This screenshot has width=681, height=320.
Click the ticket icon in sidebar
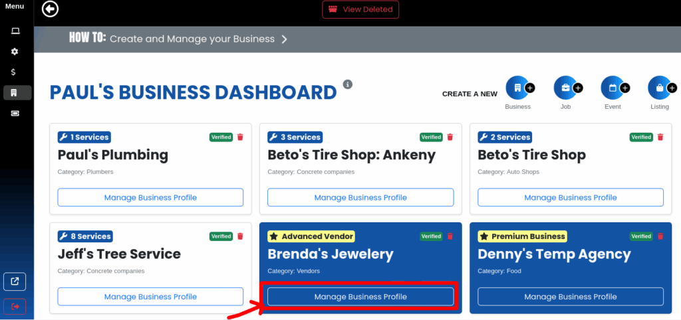[15, 113]
